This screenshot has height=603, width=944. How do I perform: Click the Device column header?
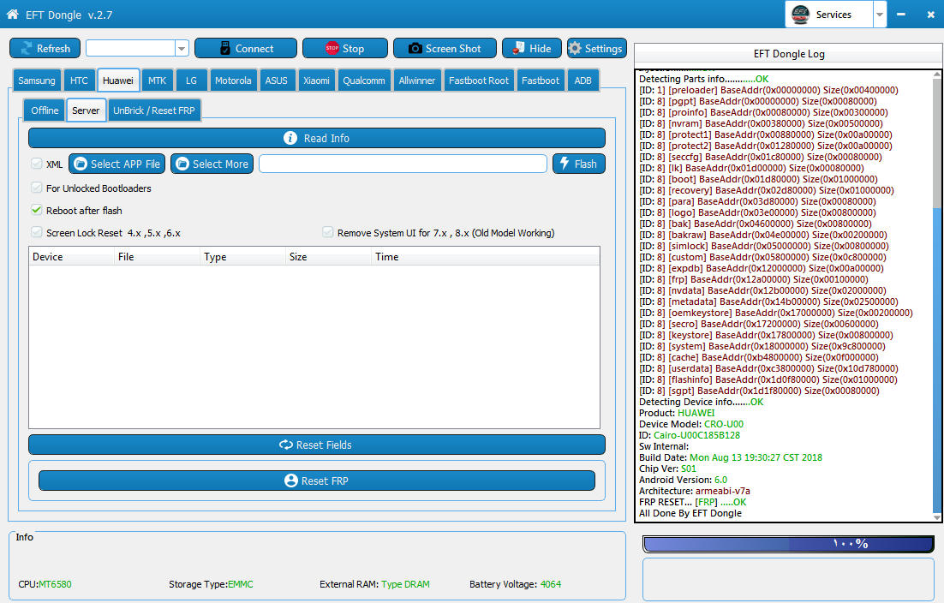(72, 257)
